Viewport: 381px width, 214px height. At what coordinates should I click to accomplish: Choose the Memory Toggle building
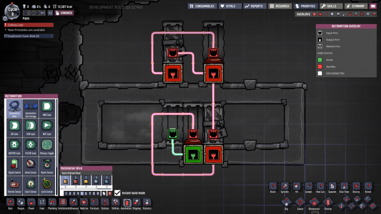47,147
